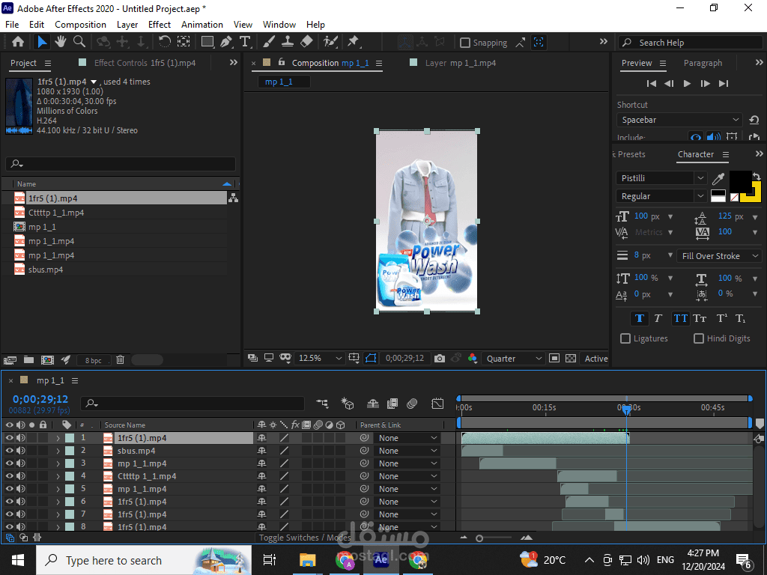Screen dimensions: 767x575
Task: Check the Hindi Digits option
Action: (x=699, y=338)
